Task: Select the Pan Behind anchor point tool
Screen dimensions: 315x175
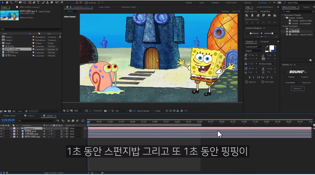Action: click(25, 2)
